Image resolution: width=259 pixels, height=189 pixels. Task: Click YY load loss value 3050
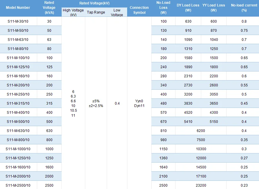point(214,94)
